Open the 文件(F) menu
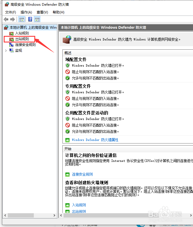This screenshot has height=227, width=193. (11, 12)
